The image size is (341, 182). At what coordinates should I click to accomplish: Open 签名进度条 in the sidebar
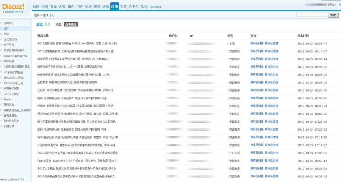tap(10, 116)
